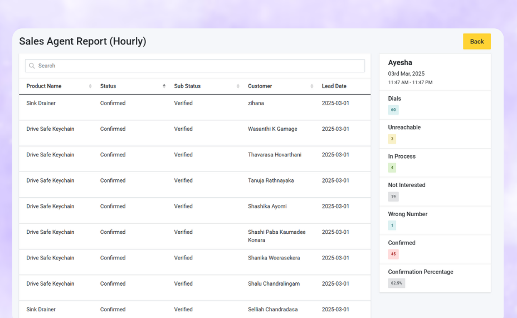
Task: Sort by Customer arrows icon
Action: click(x=311, y=86)
